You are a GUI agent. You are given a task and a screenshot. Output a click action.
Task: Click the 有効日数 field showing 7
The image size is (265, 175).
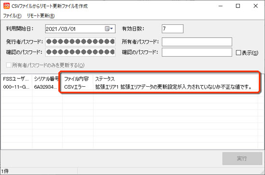point(172,29)
